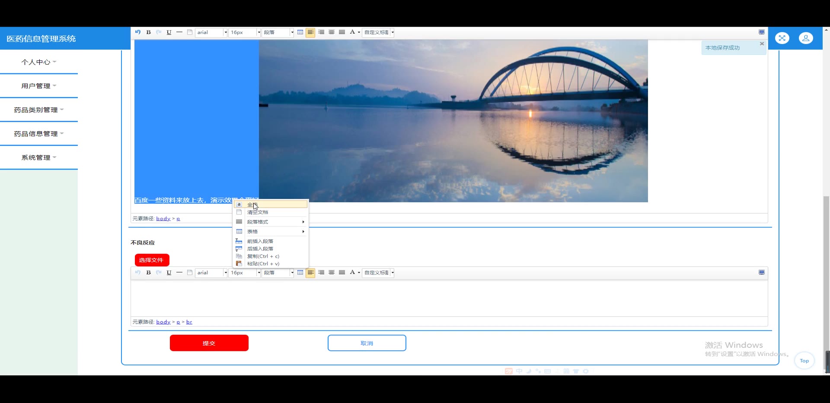This screenshot has height=403, width=830.
Task: Click the 取消 cancel button
Action: (367, 343)
